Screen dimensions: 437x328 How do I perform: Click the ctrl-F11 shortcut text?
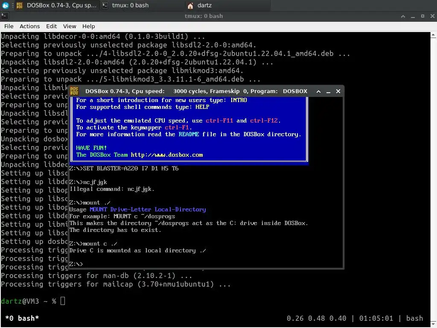click(x=219, y=120)
